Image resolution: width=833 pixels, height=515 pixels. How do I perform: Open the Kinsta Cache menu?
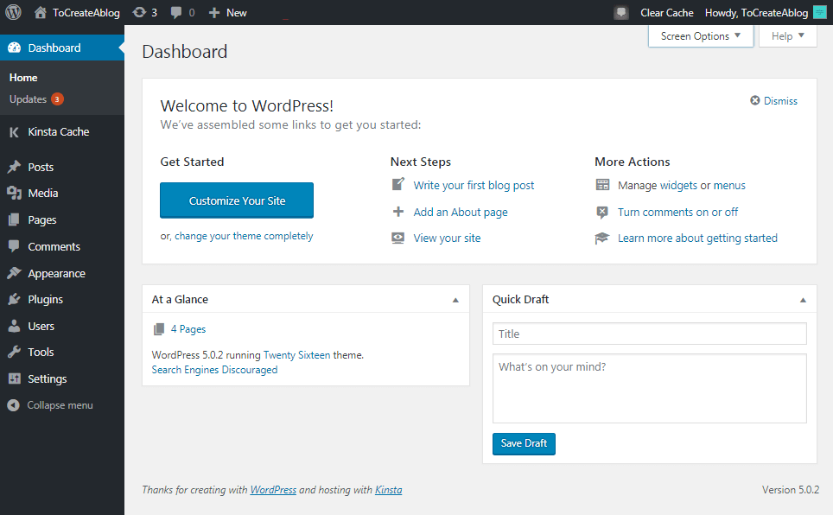pos(59,132)
